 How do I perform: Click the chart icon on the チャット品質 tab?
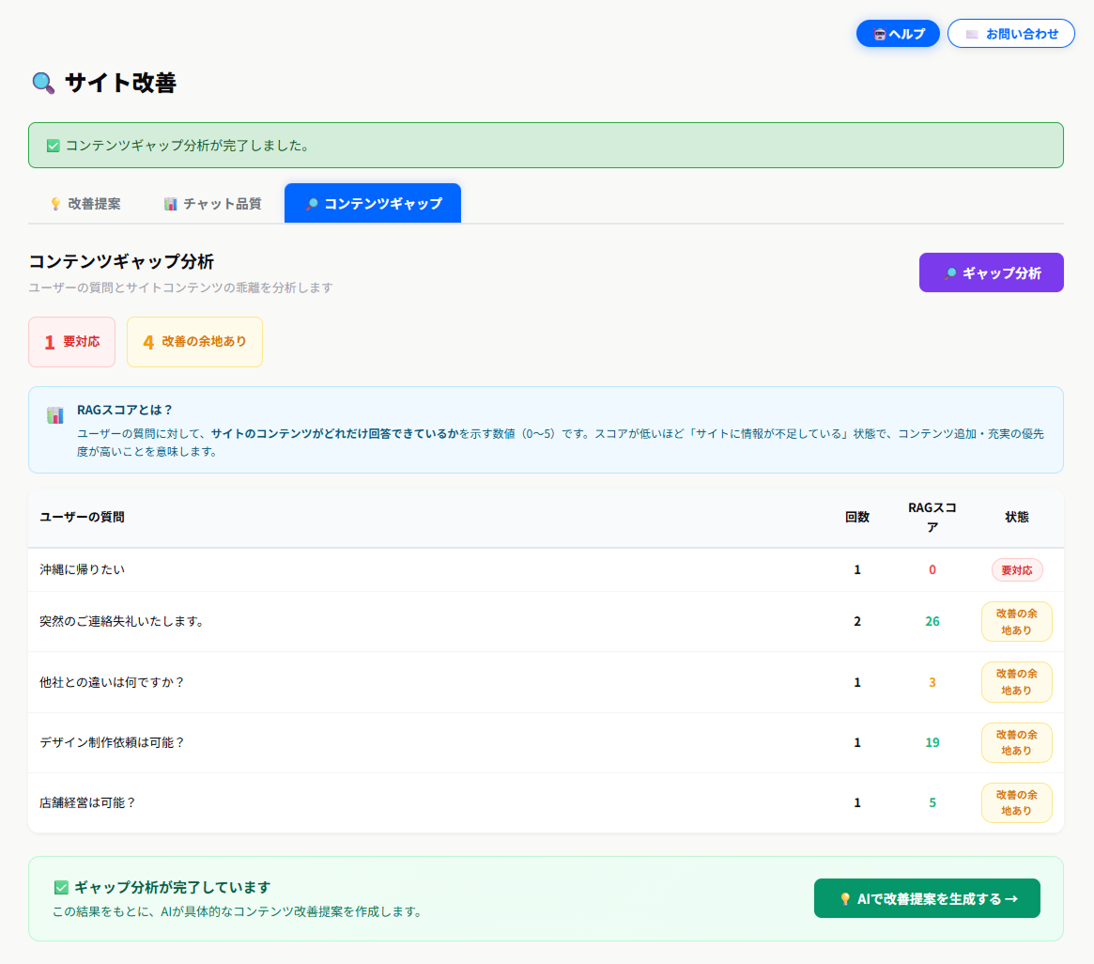click(170, 203)
